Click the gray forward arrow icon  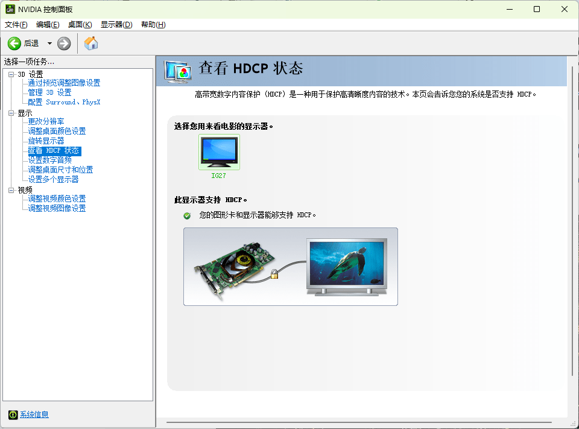[64, 43]
